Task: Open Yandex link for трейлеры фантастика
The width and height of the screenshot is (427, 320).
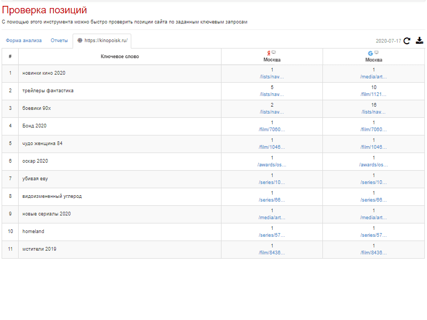Action: (272, 94)
